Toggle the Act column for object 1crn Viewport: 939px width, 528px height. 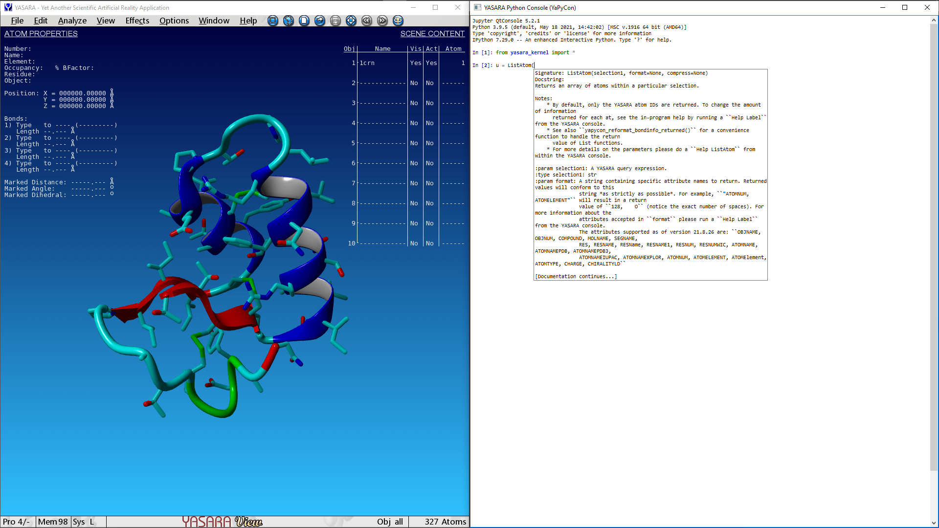pos(431,63)
